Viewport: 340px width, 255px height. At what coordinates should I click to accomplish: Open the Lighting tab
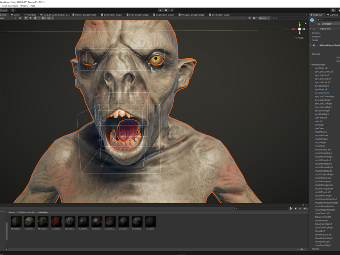(x=332, y=15)
